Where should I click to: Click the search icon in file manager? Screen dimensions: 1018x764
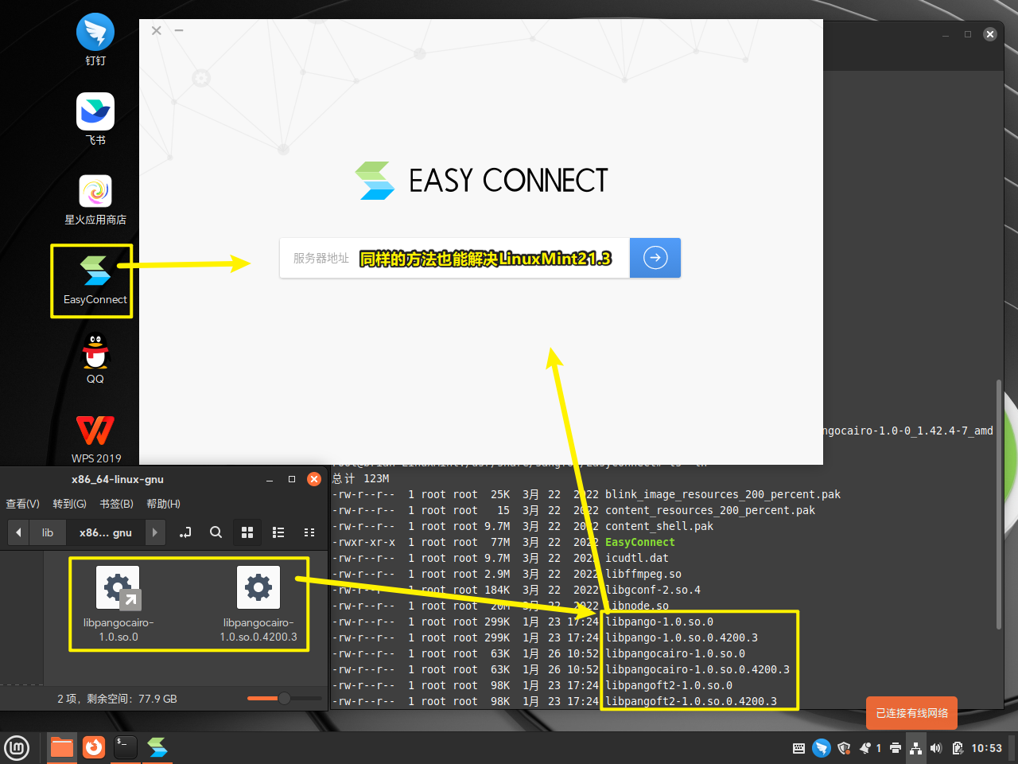(x=216, y=532)
